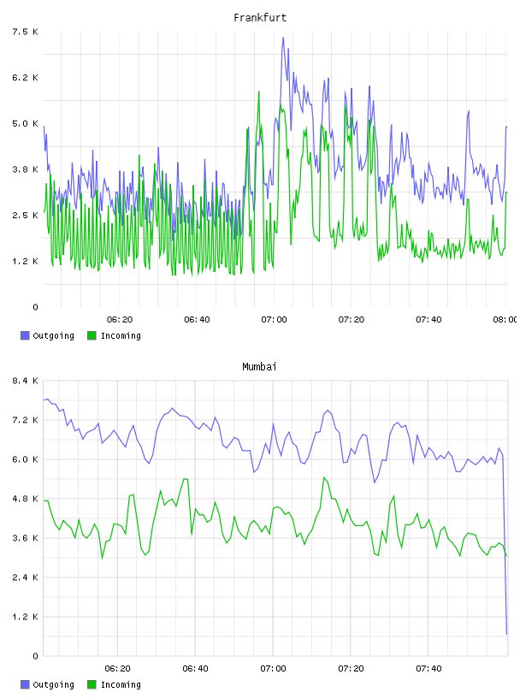Click the 0 axis label in Frankfurt chart
Screen dimensions: 520x698
coord(36,307)
